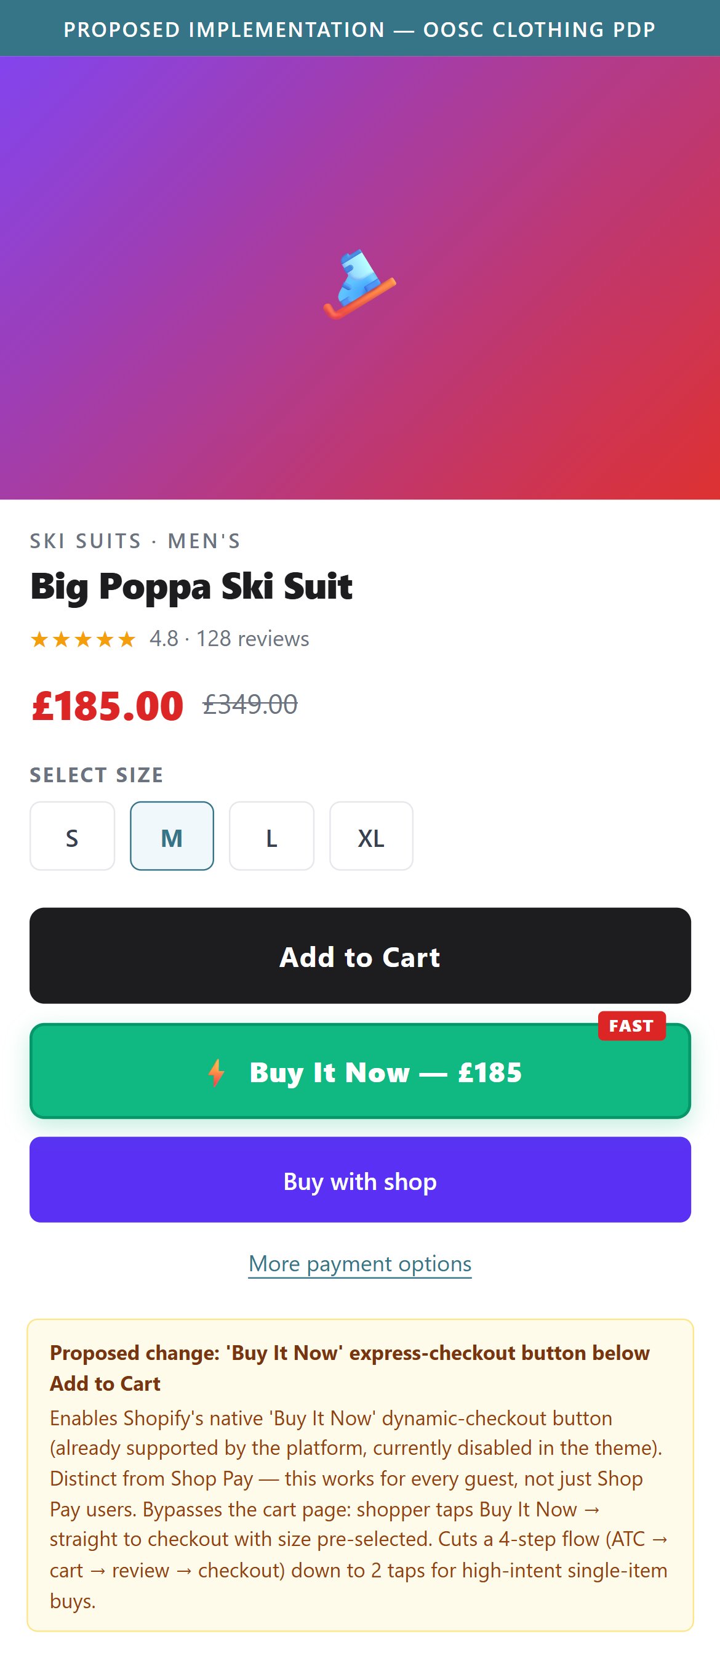
Task: Select size S
Action: tap(72, 836)
